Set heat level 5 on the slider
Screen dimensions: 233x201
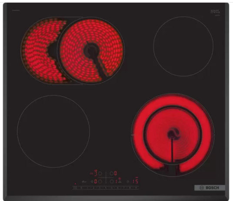[112, 188]
